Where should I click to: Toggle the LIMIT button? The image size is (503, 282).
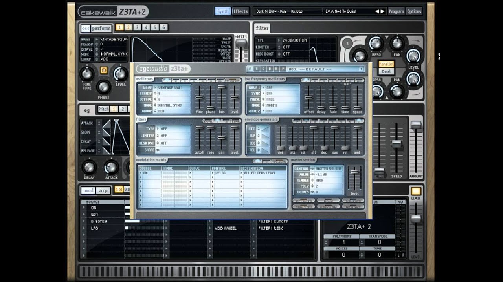[416, 191]
